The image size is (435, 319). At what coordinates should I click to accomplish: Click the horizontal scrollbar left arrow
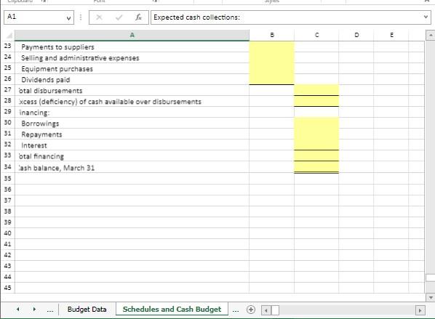(x=266, y=310)
